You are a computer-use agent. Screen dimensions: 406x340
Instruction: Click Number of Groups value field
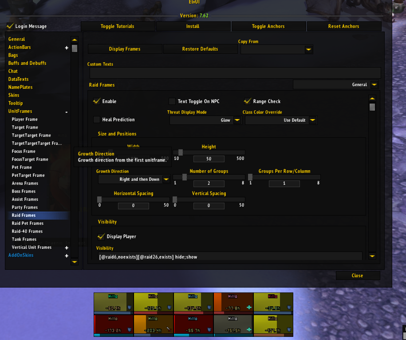(209, 184)
